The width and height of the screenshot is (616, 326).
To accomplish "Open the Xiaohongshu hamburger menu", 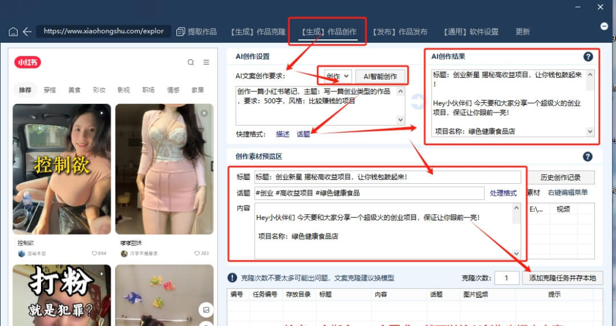I will 206,62.
